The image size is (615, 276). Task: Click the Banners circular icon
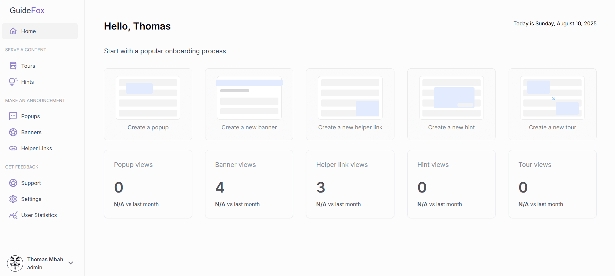pyautogui.click(x=13, y=132)
